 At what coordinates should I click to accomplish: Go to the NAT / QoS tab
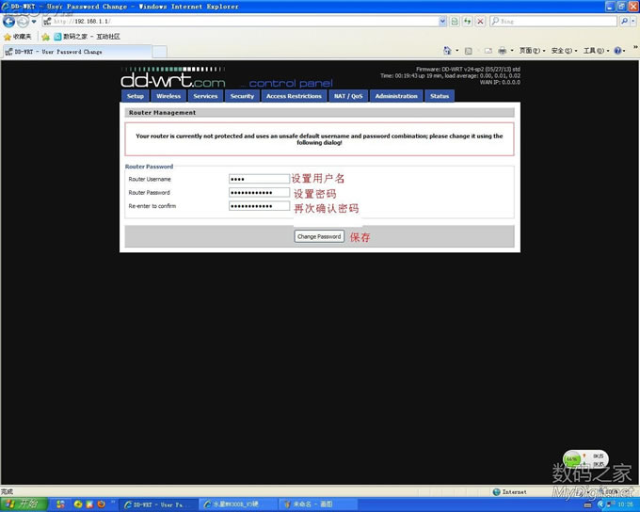tap(347, 96)
